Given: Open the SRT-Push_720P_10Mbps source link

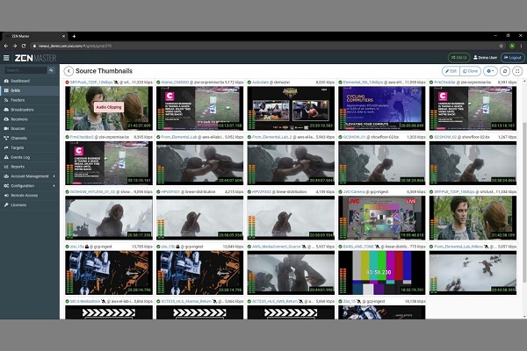Looking at the screenshot, I should [x=91, y=82].
